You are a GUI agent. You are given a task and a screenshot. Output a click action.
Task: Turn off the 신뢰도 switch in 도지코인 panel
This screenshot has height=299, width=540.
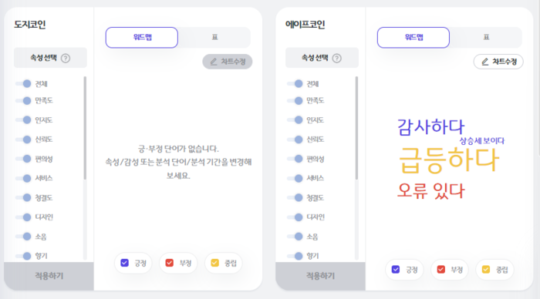pos(23,139)
